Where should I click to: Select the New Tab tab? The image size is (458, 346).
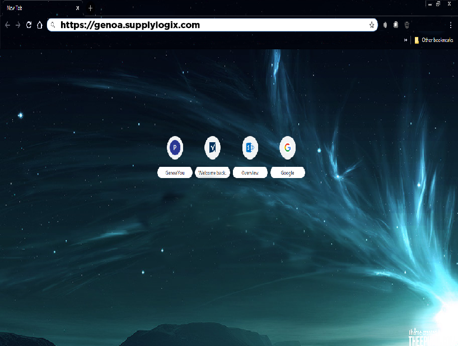tap(34, 8)
